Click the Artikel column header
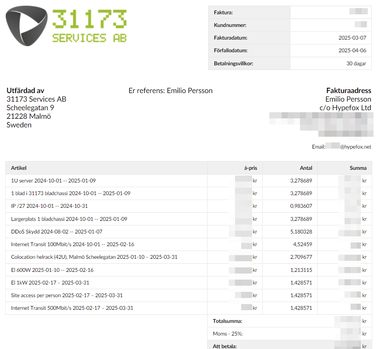 [x=19, y=168]
